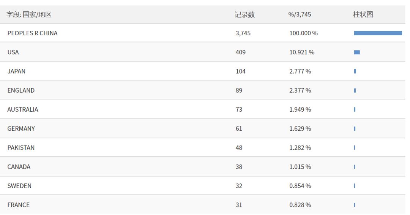
Task: Select the ENGLAND row label
Action: point(21,90)
